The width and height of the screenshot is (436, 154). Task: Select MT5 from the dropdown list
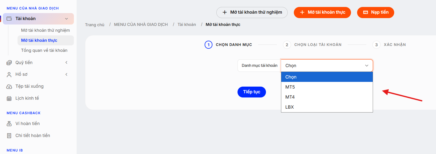[x=327, y=87]
